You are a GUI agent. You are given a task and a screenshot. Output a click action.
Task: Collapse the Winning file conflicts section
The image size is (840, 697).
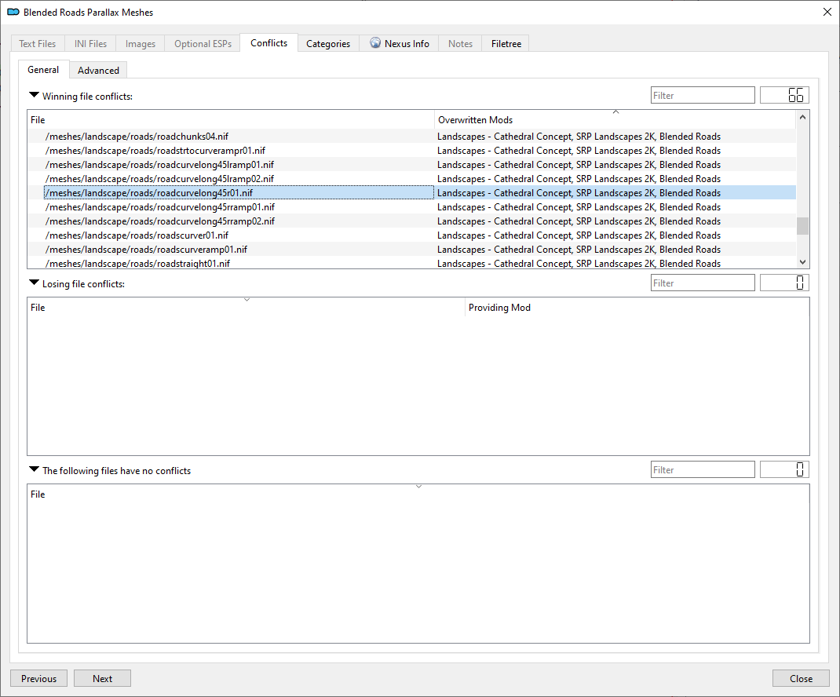(34, 95)
